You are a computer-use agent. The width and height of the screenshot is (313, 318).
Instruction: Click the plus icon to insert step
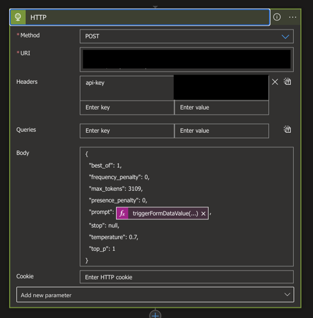click(x=155, y=314)
